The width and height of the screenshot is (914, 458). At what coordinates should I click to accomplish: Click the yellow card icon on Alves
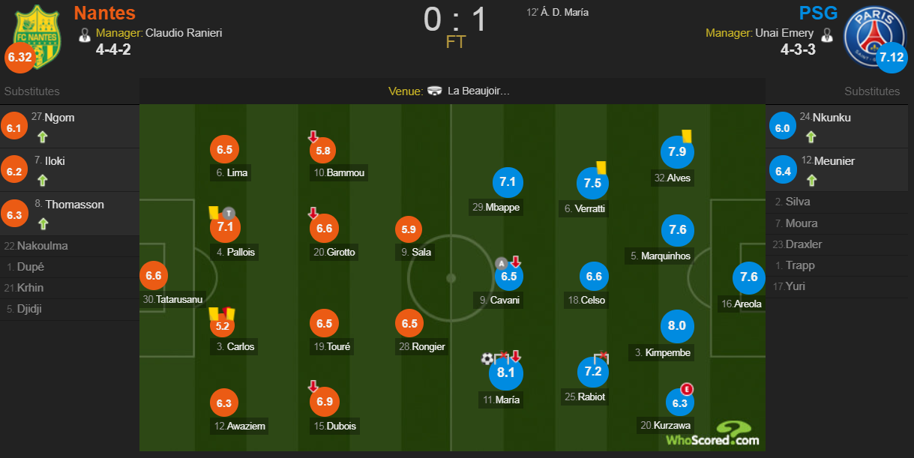tap(686, 136)
